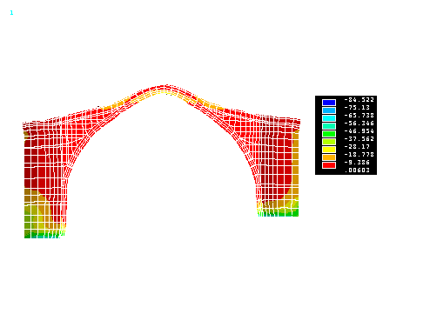Click the .00603 maximum value label
Screen dimensions: 430x334
[357, 170]
